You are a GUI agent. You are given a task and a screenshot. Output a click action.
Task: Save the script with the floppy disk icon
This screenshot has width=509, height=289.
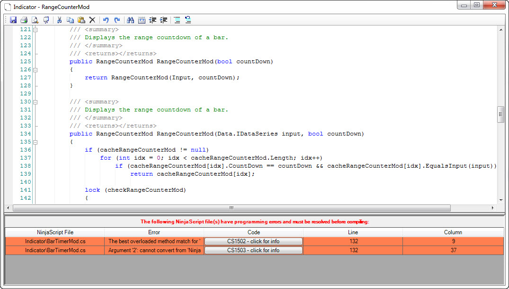(13, 20)
